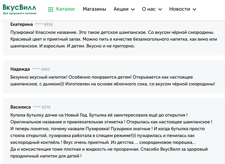The height and width of the screenshot is (164, 225).
Task: Click reviewer name Надежда
Action: pyautogui.click(x=20, y=69)
